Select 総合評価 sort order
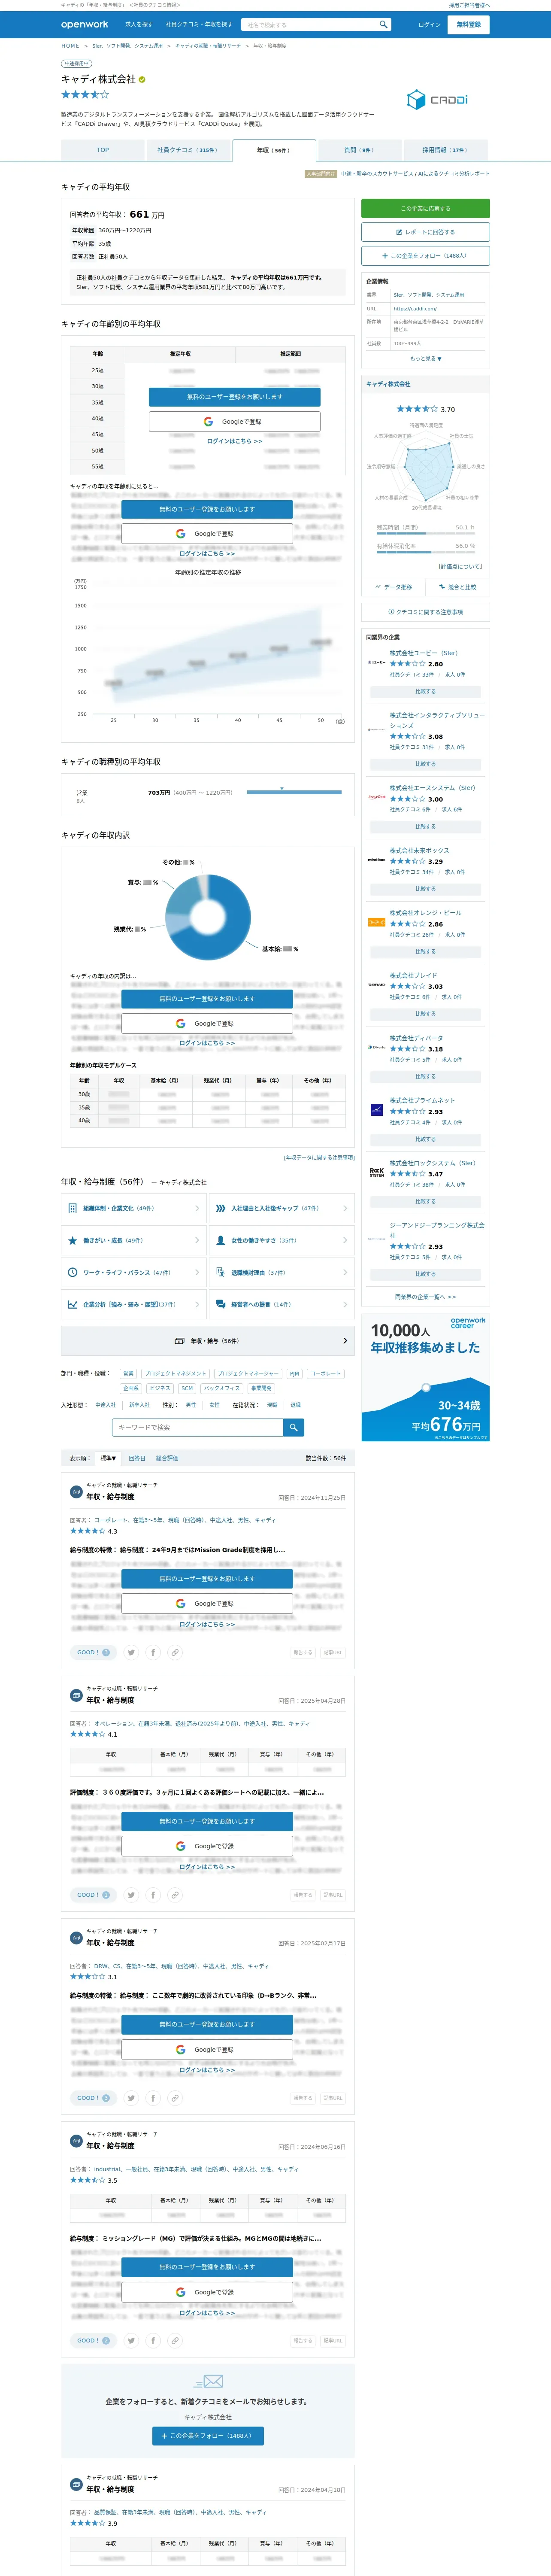 (167, 1458)
